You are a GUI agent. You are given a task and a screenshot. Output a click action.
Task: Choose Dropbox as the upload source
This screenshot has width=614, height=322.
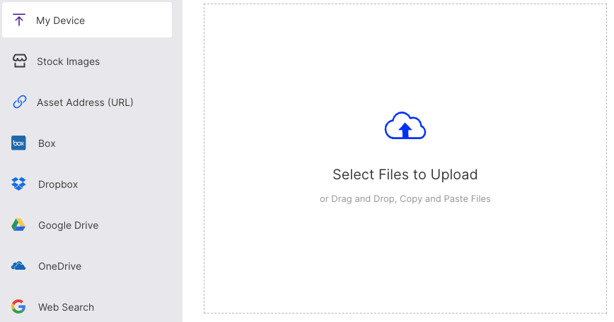click(58, 184)
